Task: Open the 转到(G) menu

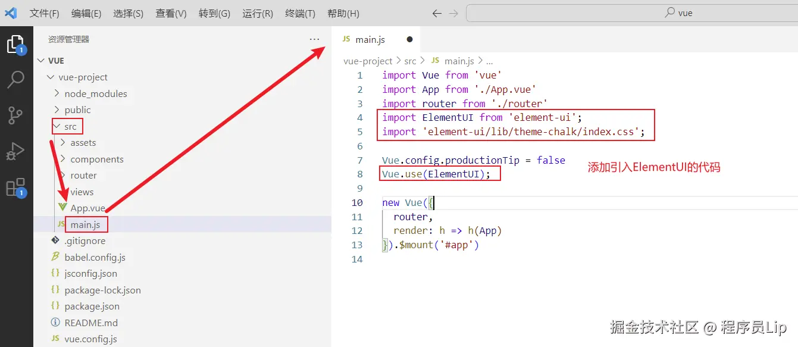Action: click(x=214, y=13)
